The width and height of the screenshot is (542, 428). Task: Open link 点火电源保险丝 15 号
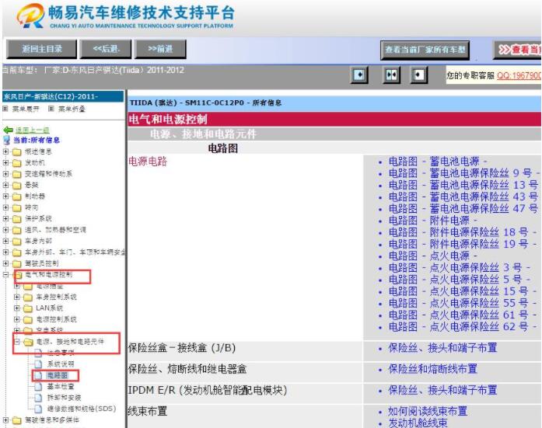tap(463, 291)
